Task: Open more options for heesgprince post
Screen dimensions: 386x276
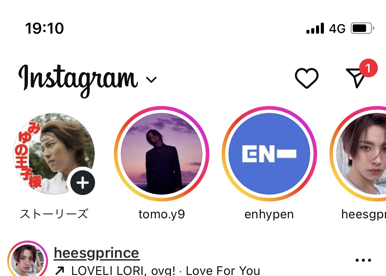Action: tap(363, 261)
